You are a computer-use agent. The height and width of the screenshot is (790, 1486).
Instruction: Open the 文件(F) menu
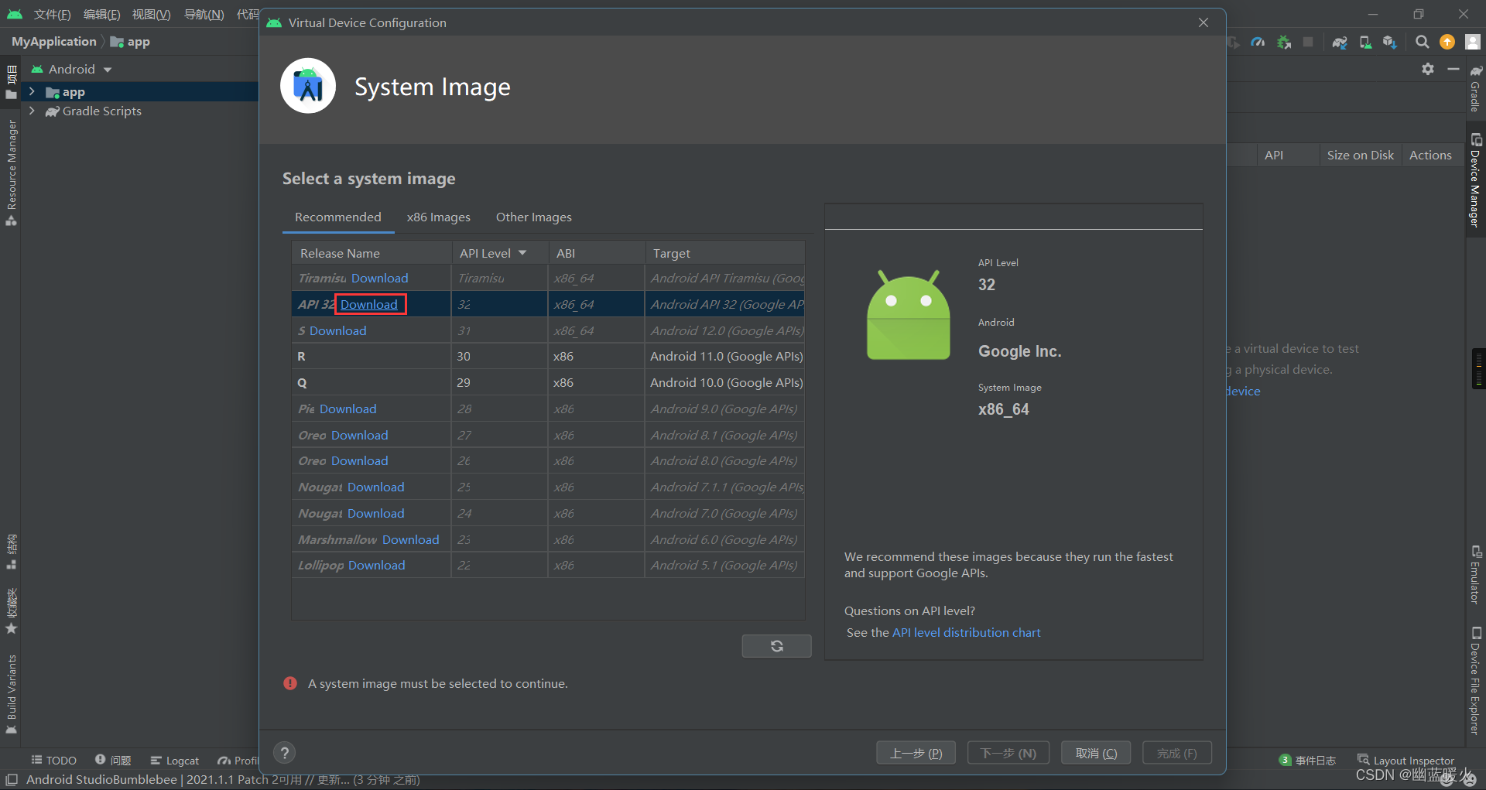coord(52,15)
